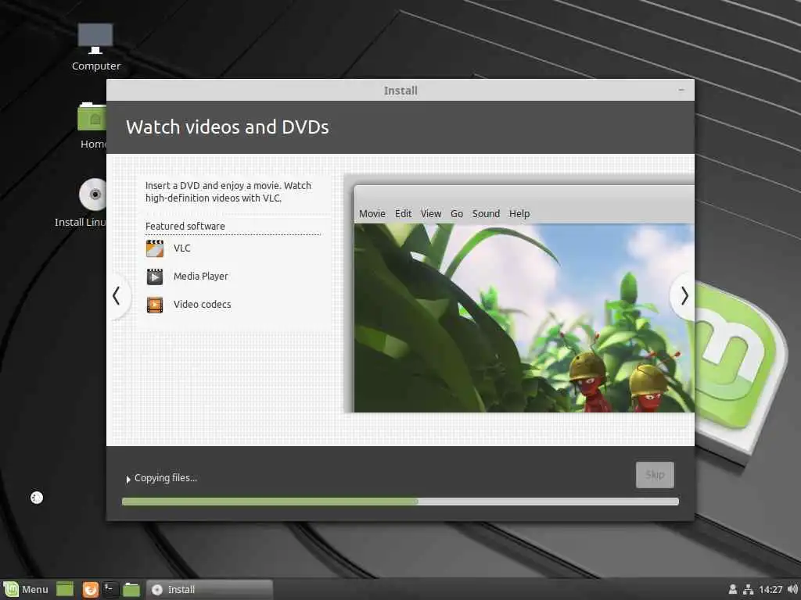Open the Sound menu in slideshow
Image resolution: width=801 pixels, height=600 pixels.
(486, 214)
